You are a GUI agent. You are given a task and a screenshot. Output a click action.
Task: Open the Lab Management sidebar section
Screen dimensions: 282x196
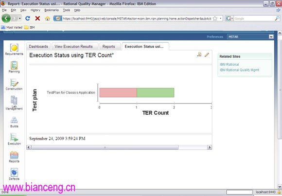[14, 103]
